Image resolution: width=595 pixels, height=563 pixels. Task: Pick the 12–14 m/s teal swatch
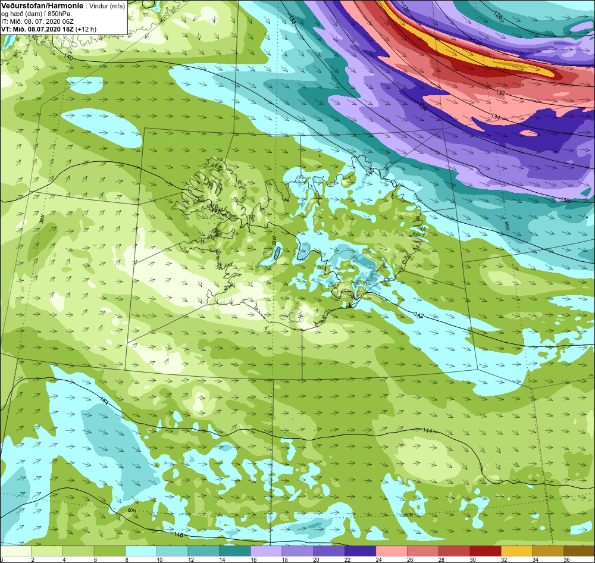(203, 551)
